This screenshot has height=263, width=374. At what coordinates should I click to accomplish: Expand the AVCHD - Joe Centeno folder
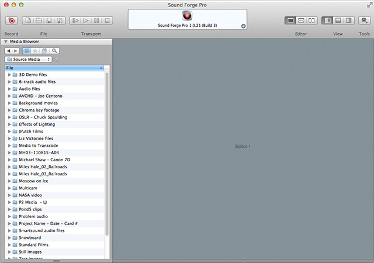(x=9, y=96)
